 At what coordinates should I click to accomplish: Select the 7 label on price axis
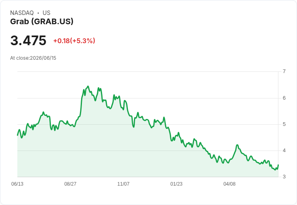point(284,71)
